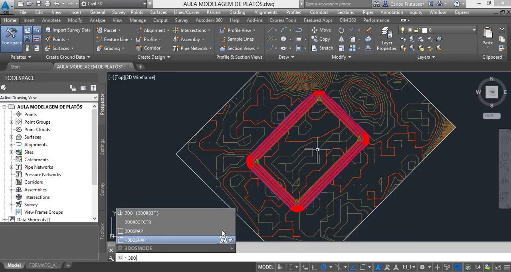
Task: Expand the Surfaces tree node
Action: [x=12, y=137]
